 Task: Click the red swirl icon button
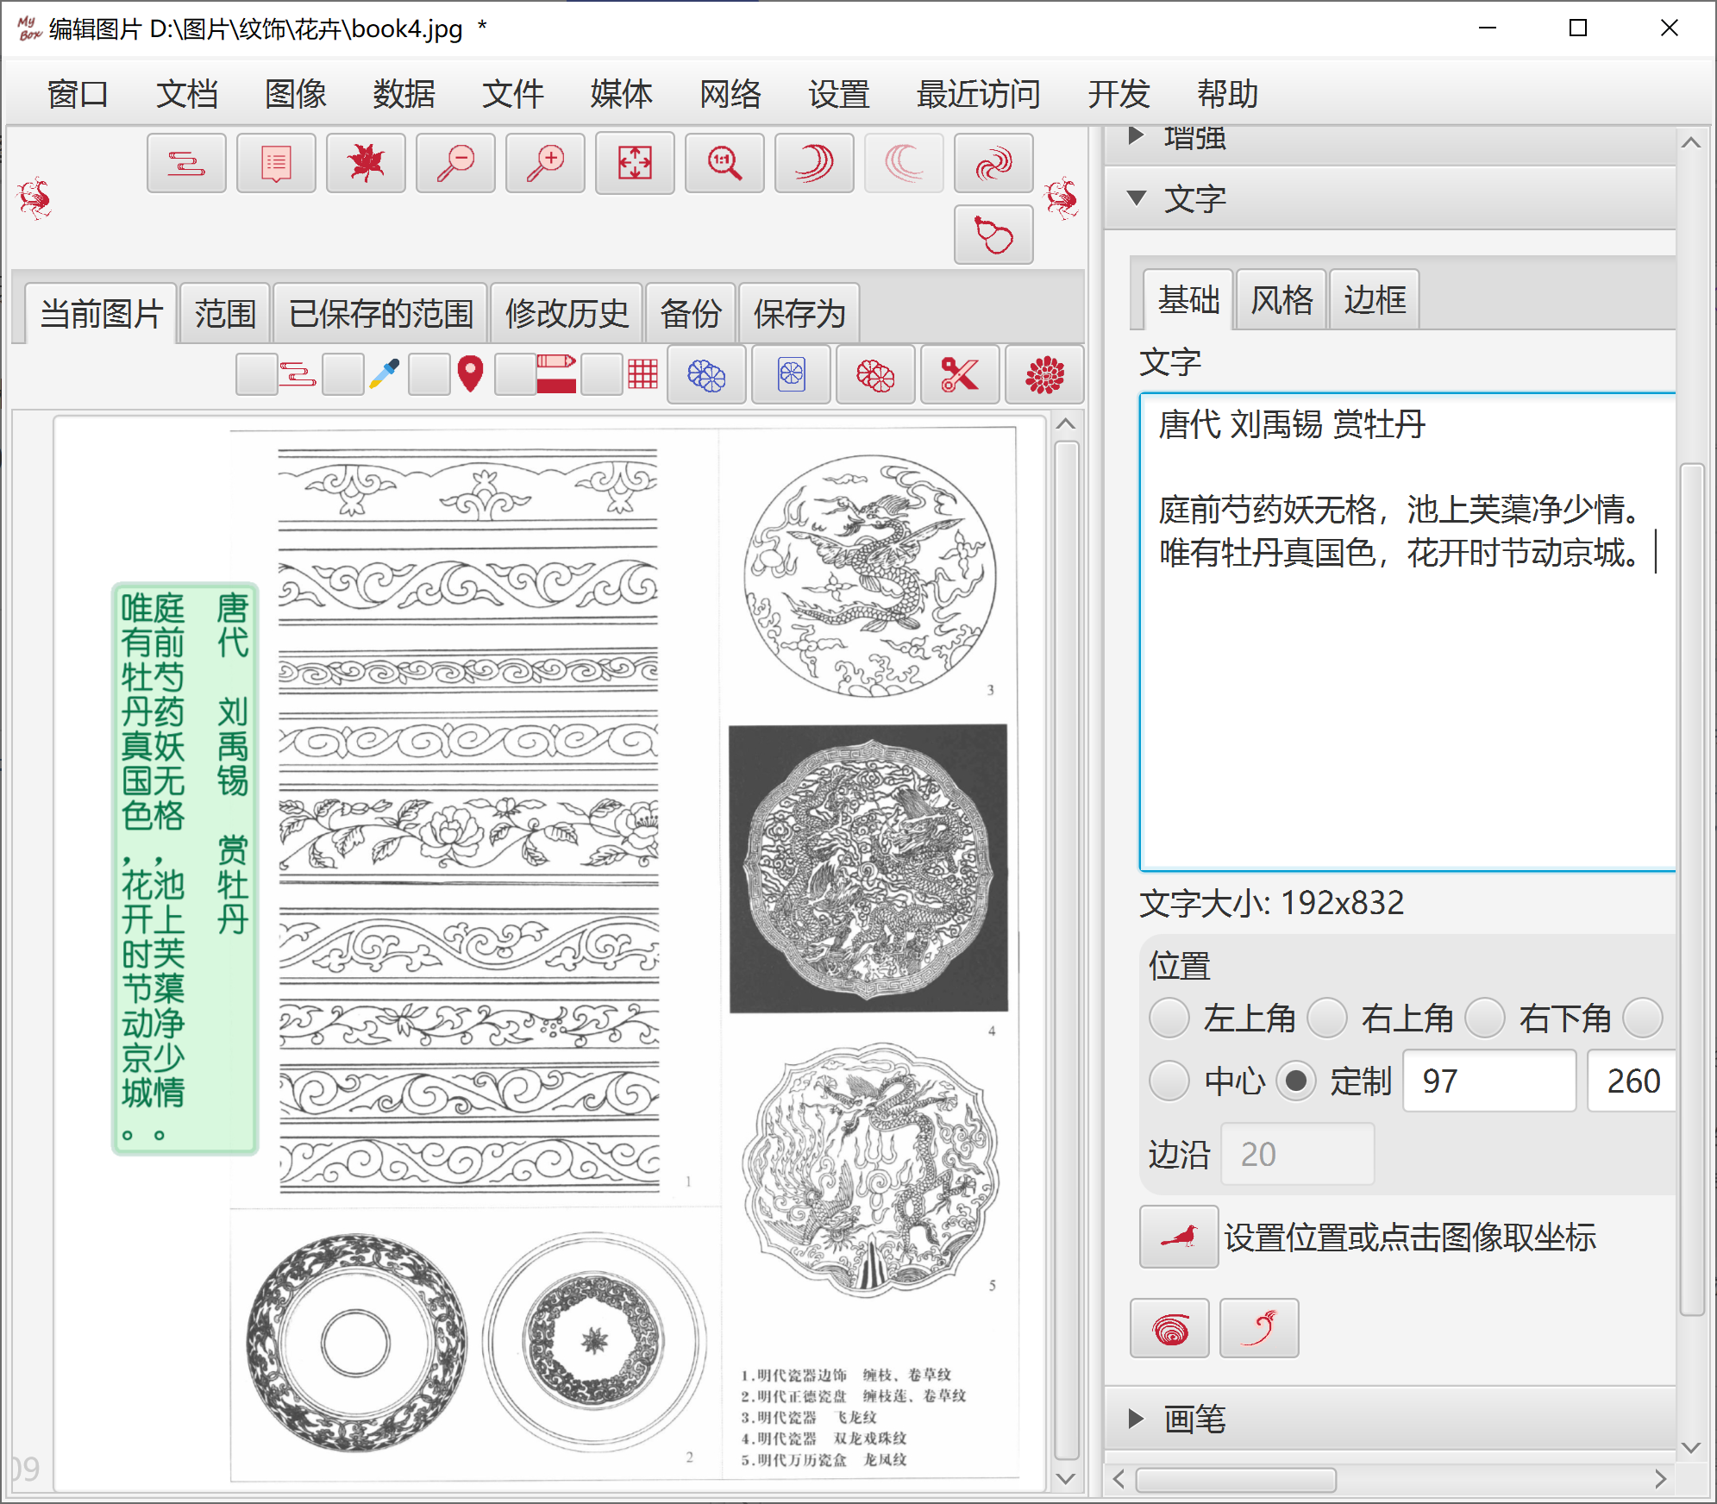993,163
